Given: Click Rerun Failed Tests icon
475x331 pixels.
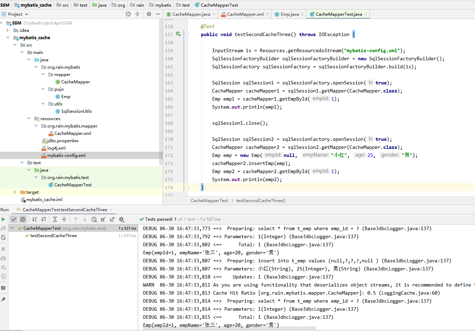Looking at the screenshot, I should (3, 228).
